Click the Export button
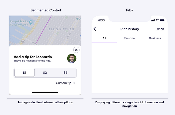This screenshot has width=175, height=115. click(160, 29)
